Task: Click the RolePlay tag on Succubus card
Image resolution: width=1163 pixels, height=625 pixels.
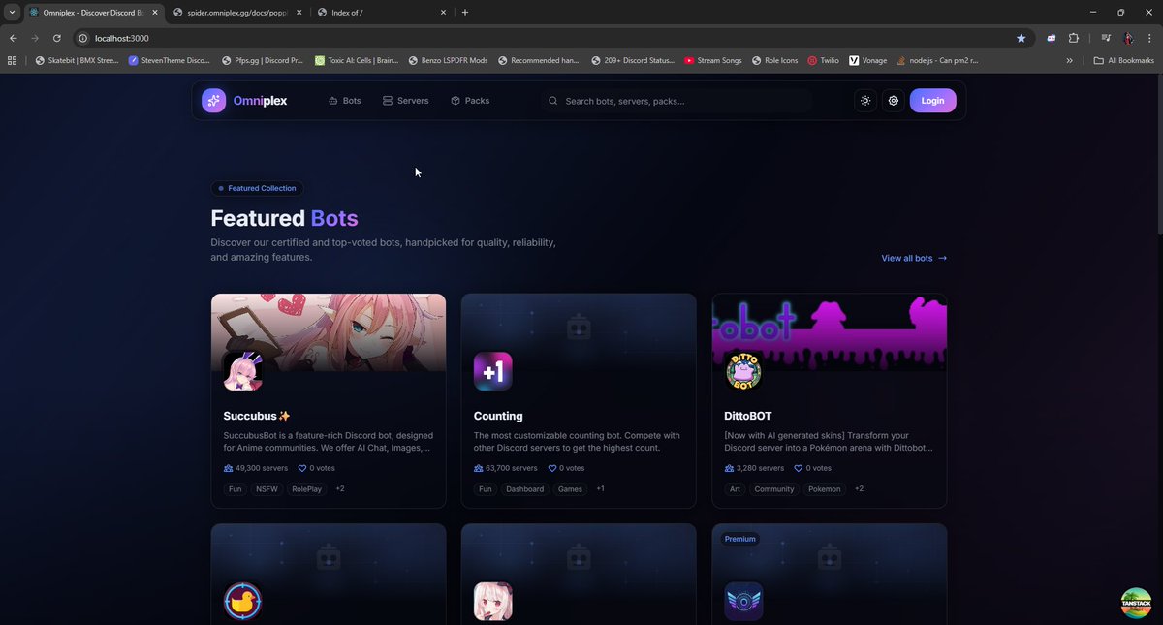Action: 307,489
